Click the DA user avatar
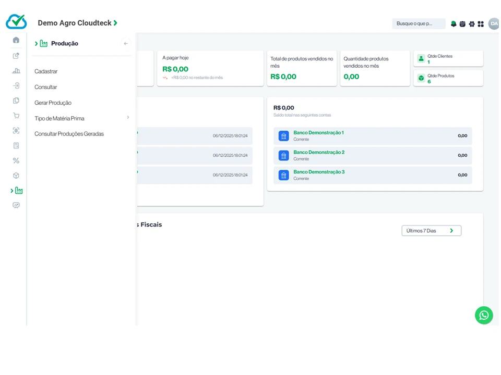 (x=494, y=23)
